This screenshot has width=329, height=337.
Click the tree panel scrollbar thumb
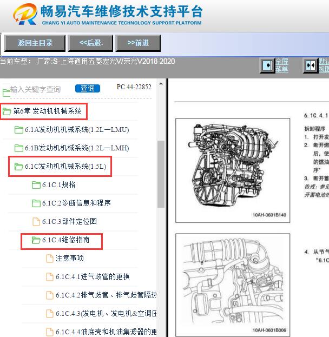click(161, 174)
